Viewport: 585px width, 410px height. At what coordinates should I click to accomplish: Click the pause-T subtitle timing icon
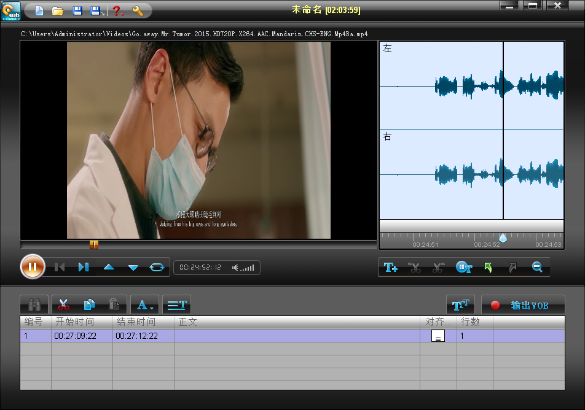click(x=464, y=268)
